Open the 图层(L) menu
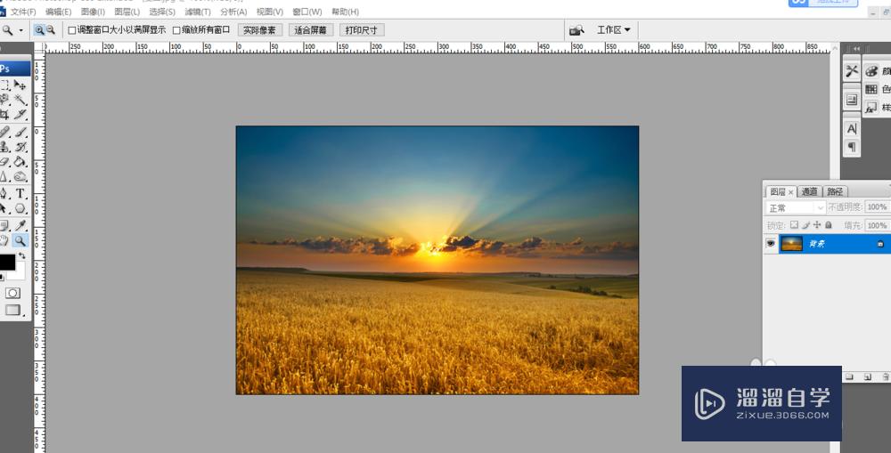Screen dimensions: 891x453 (127, 12)
